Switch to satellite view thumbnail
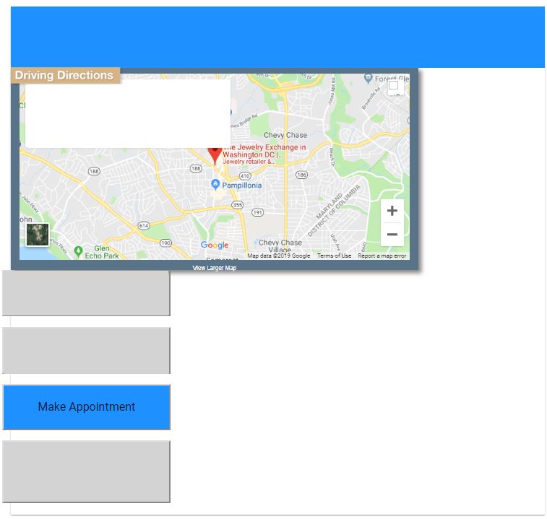This screenshot has width=547, height=519. (38, 235)
